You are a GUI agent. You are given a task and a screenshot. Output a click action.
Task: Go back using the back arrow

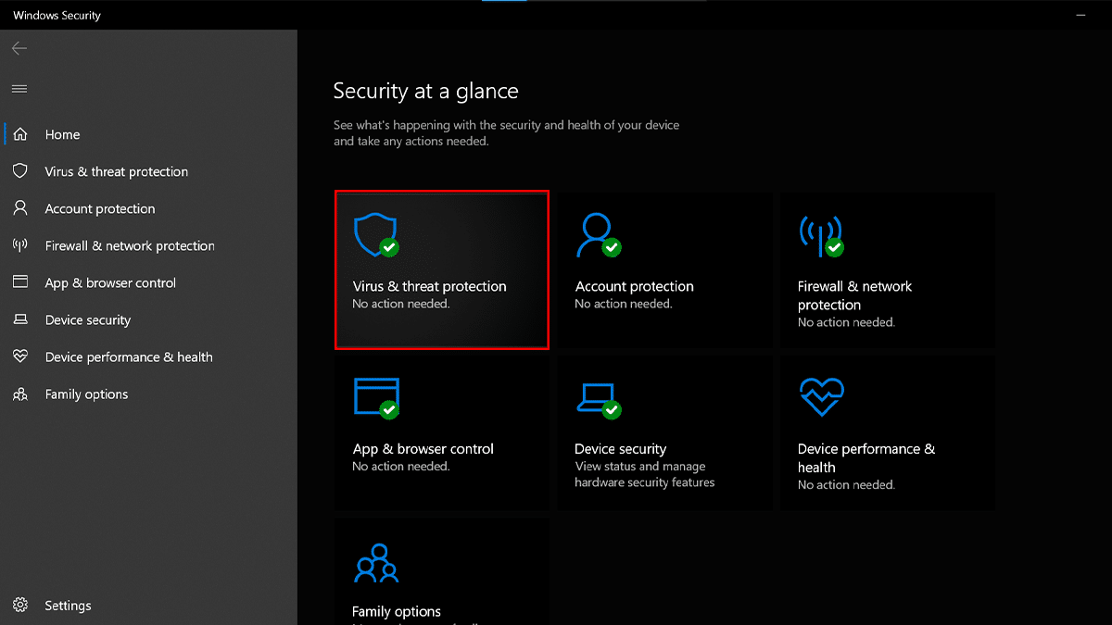(x=19, y=48)
